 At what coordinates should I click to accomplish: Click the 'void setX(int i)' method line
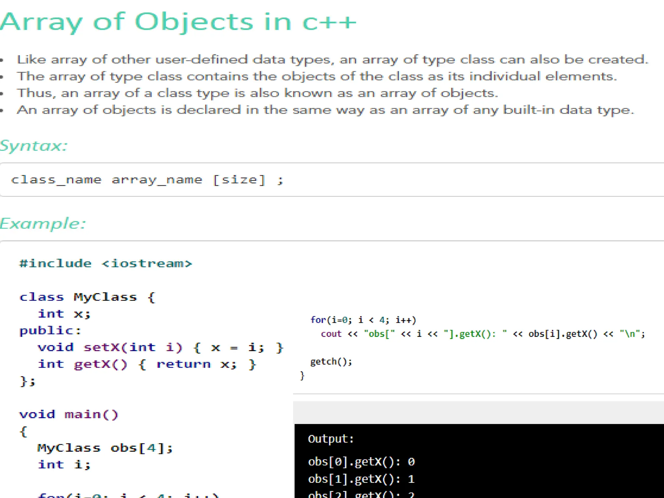(x=161, y=347)
